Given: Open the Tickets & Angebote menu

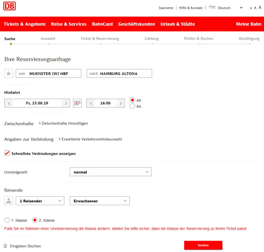Looking at the screenshot, I should tap(25, 24).
